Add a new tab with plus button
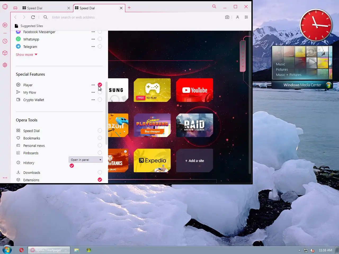The width and height of the screenshot is (339, 254). click(x=129, y=8)
